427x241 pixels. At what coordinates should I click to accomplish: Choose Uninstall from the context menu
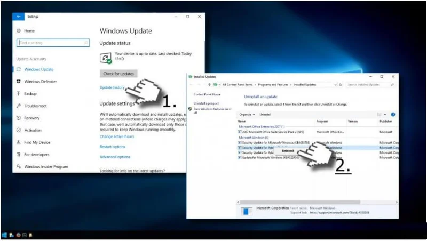(x=288, y=151)
